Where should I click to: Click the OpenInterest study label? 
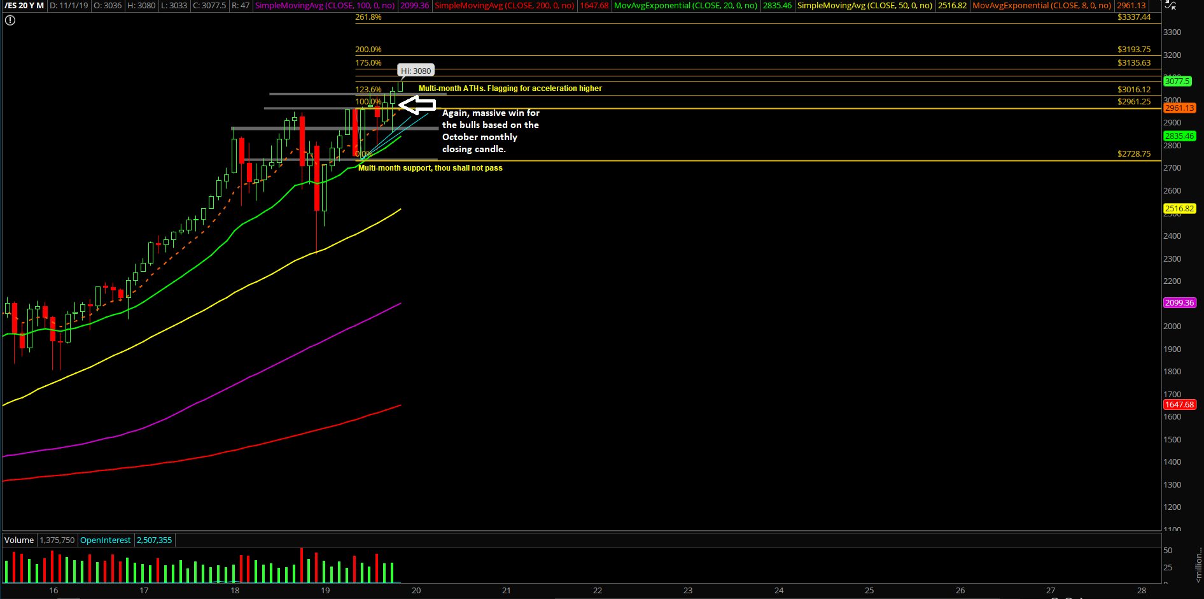106,540
